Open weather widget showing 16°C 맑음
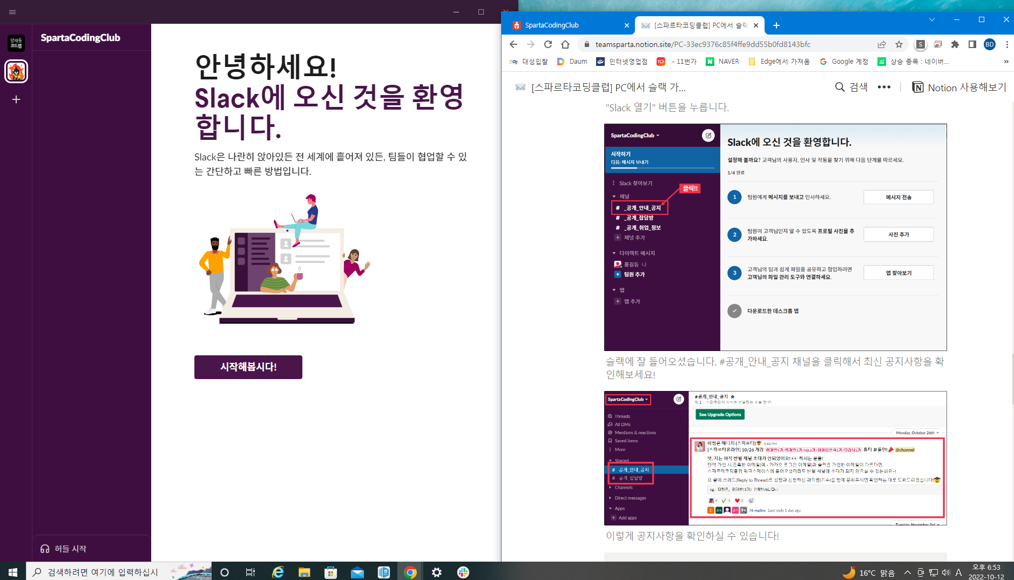Viewport: 1014px width, 580px height. [x=868, y=572]
